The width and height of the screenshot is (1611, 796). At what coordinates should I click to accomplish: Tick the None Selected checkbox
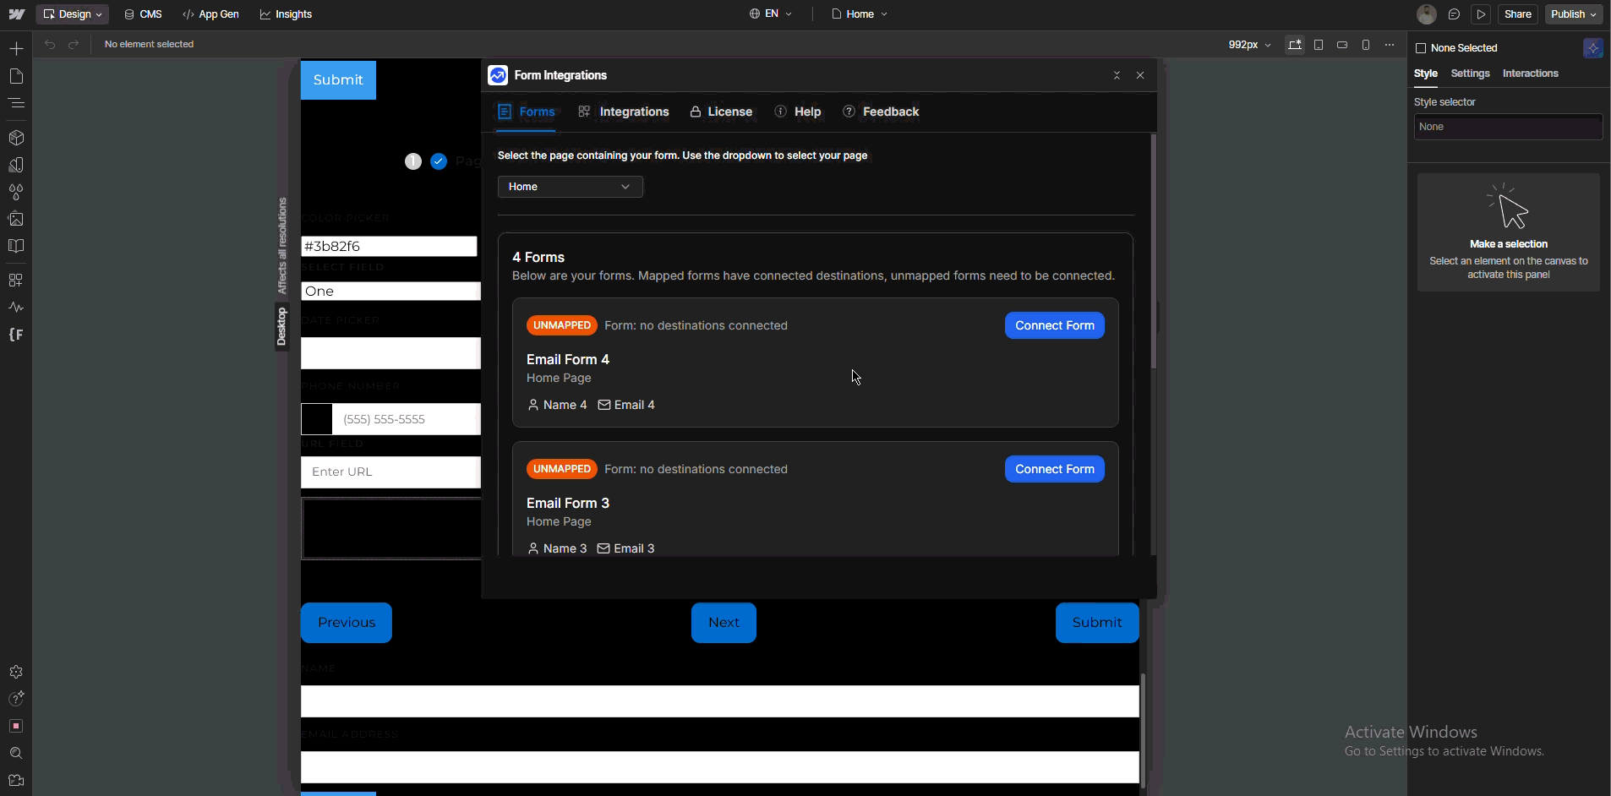tap(1421, 48)
